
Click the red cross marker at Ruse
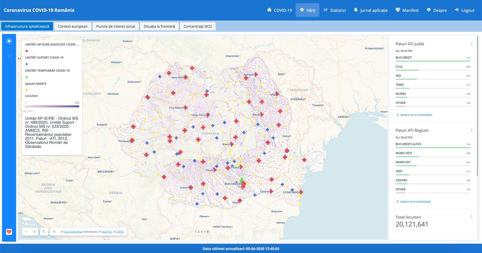tap(240, 201)
